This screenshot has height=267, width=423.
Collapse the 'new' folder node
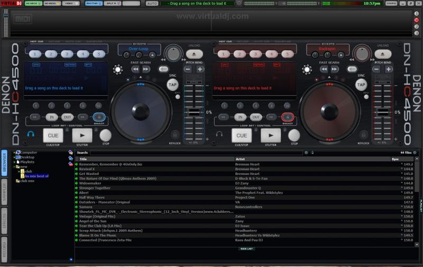coord(14,167)
